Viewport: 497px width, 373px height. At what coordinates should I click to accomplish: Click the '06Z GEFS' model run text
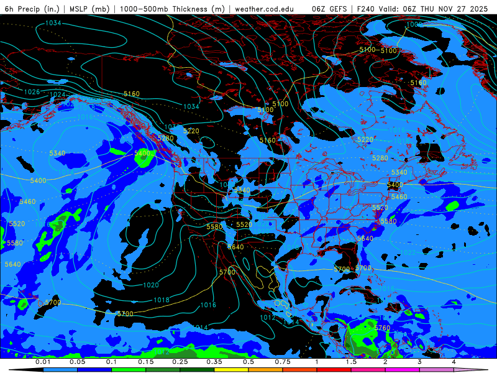(329, 9)
